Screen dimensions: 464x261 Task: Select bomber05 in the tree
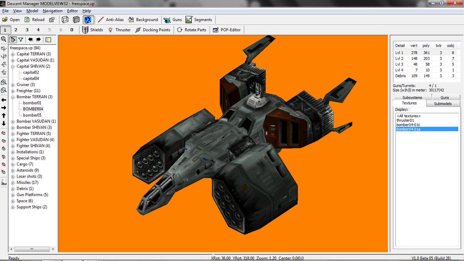tap(32, 115)
